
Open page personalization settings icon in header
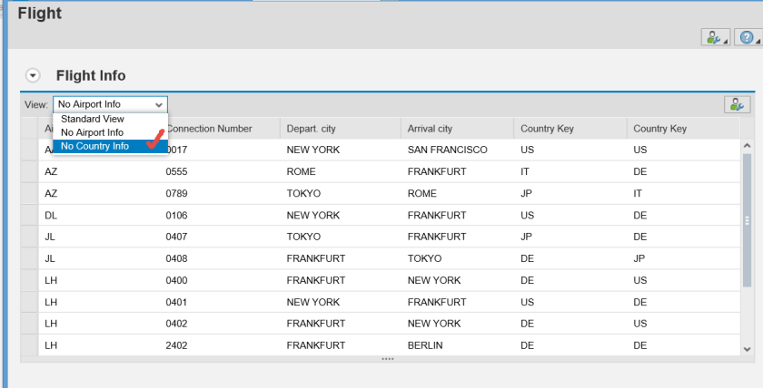714,37
